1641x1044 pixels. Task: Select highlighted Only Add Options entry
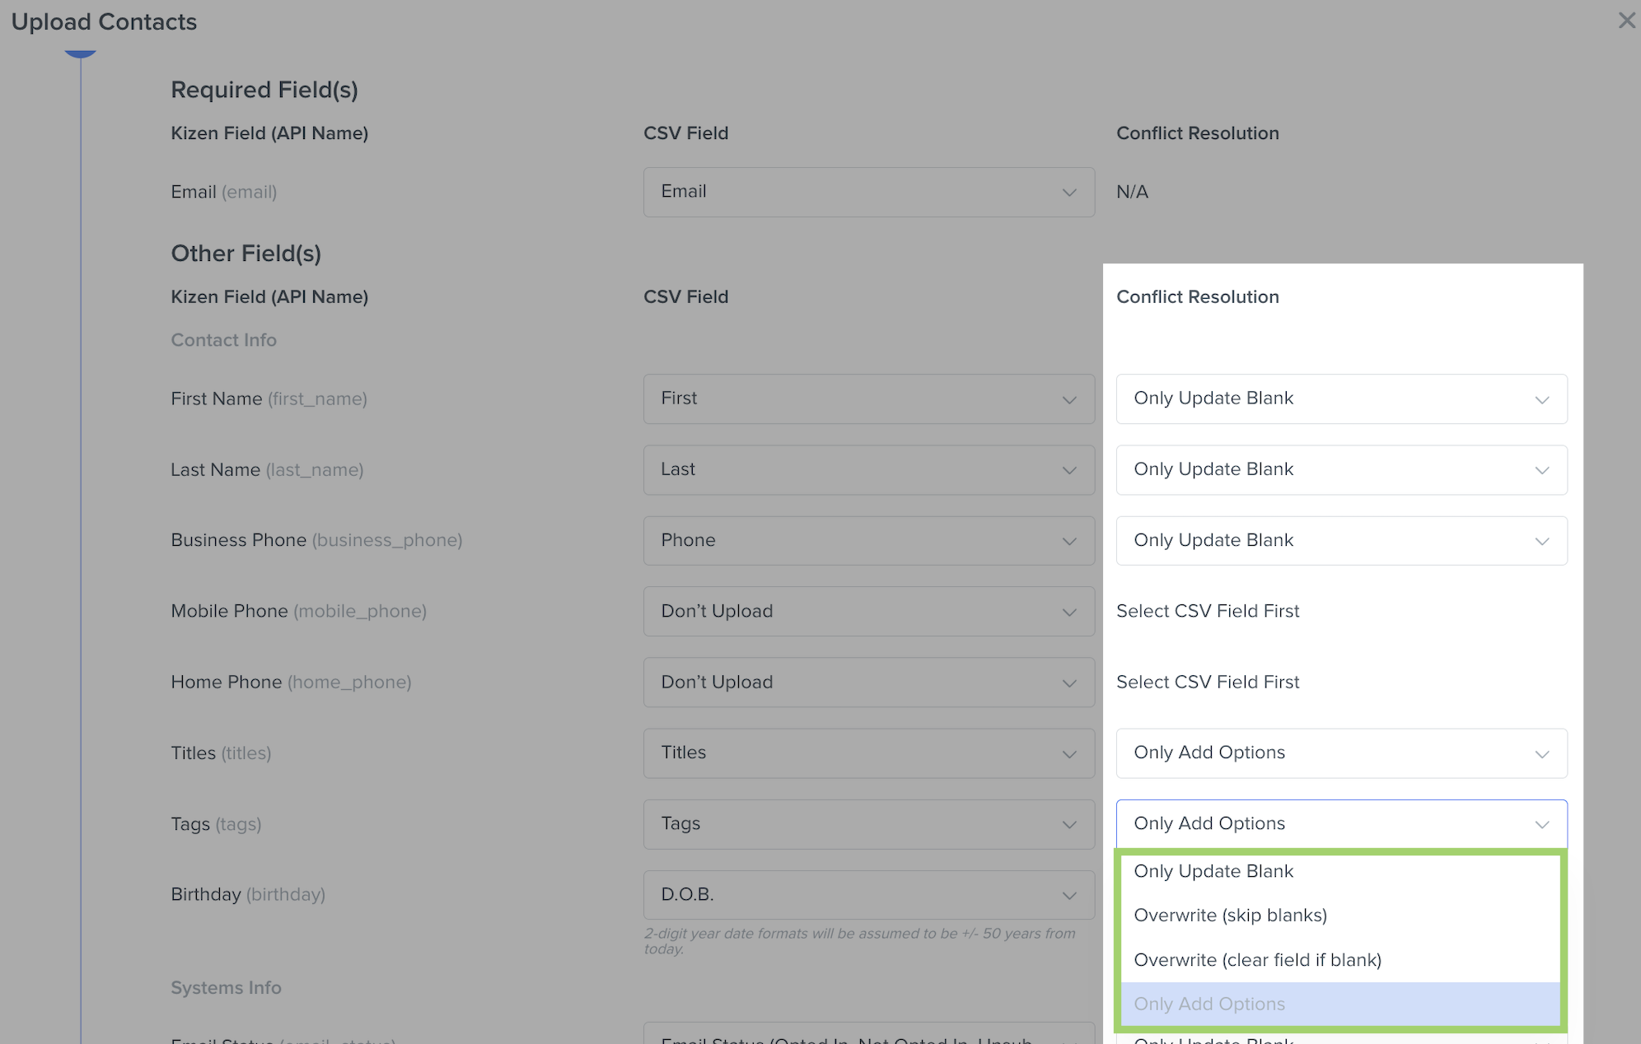pos(1209,1004)
